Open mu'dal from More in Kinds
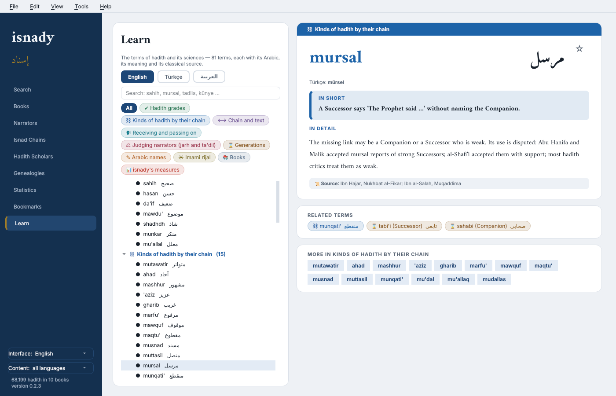 click(425, 279)
